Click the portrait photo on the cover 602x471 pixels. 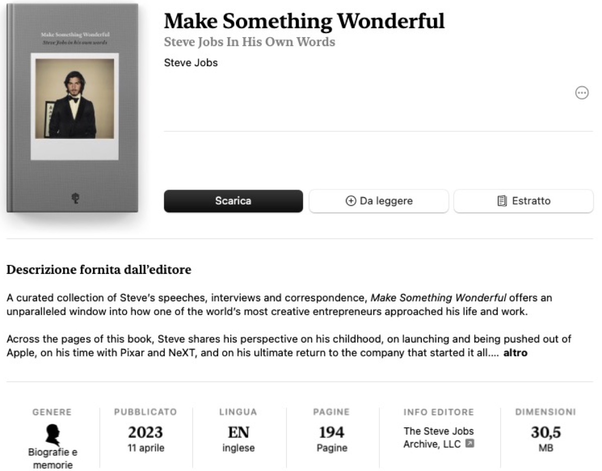point(74,98)
